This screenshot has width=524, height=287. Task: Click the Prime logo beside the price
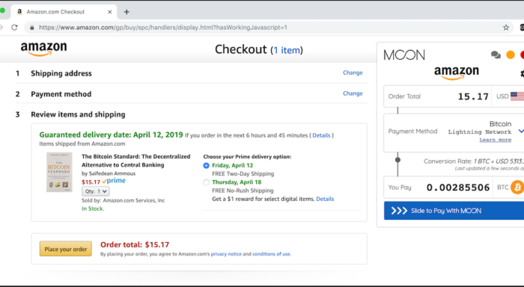point(114,181)
